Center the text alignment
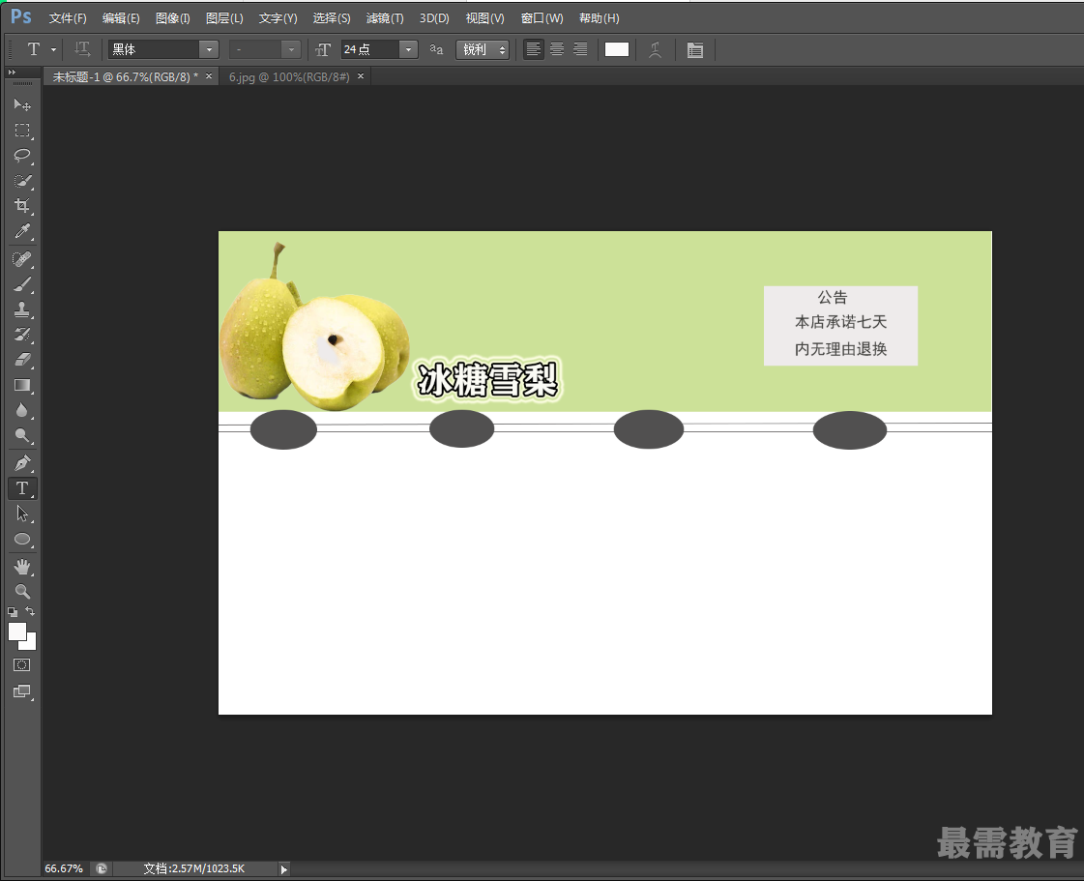 [x=557, y=49]
